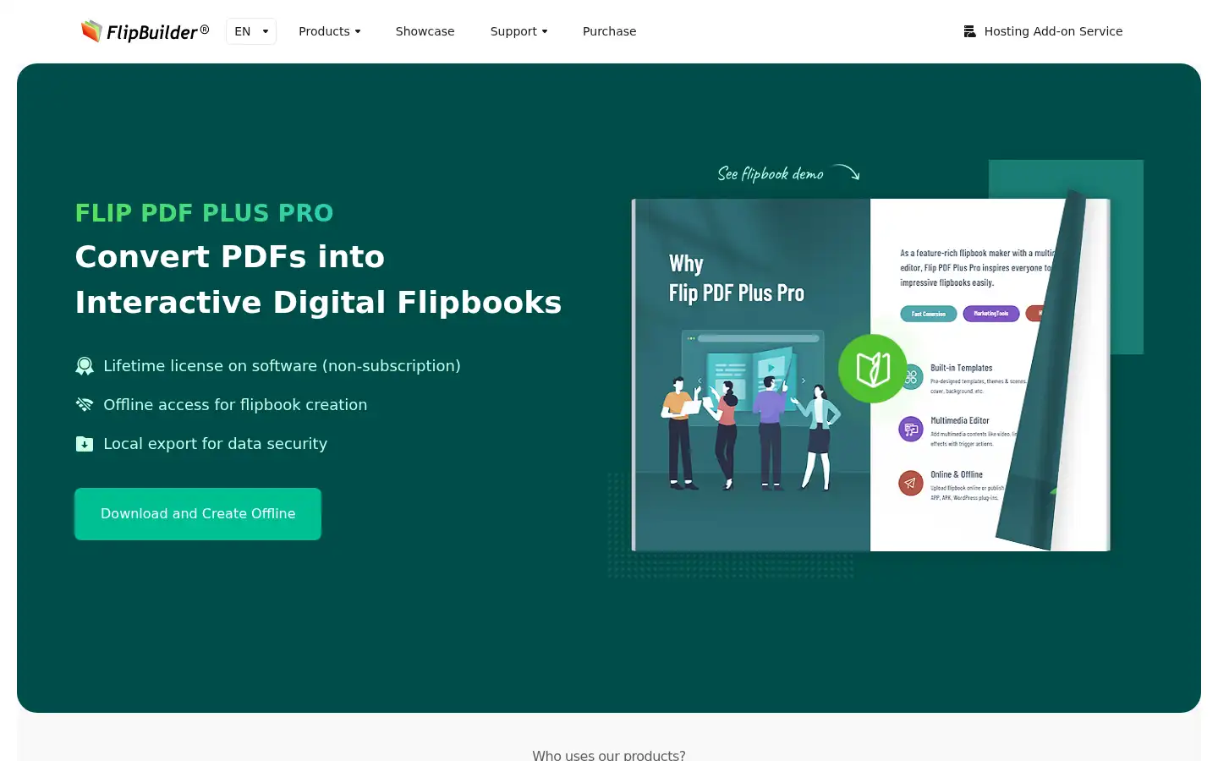Click the 'See flipbook demo' handwritten text
This screenshot has width=1218, height=761.
point(771,173)
